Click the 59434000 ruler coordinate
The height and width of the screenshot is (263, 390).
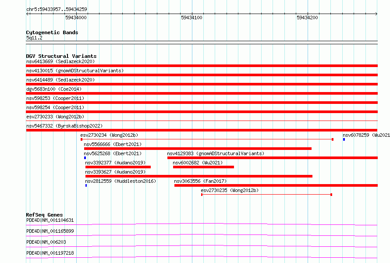point(76,18)
